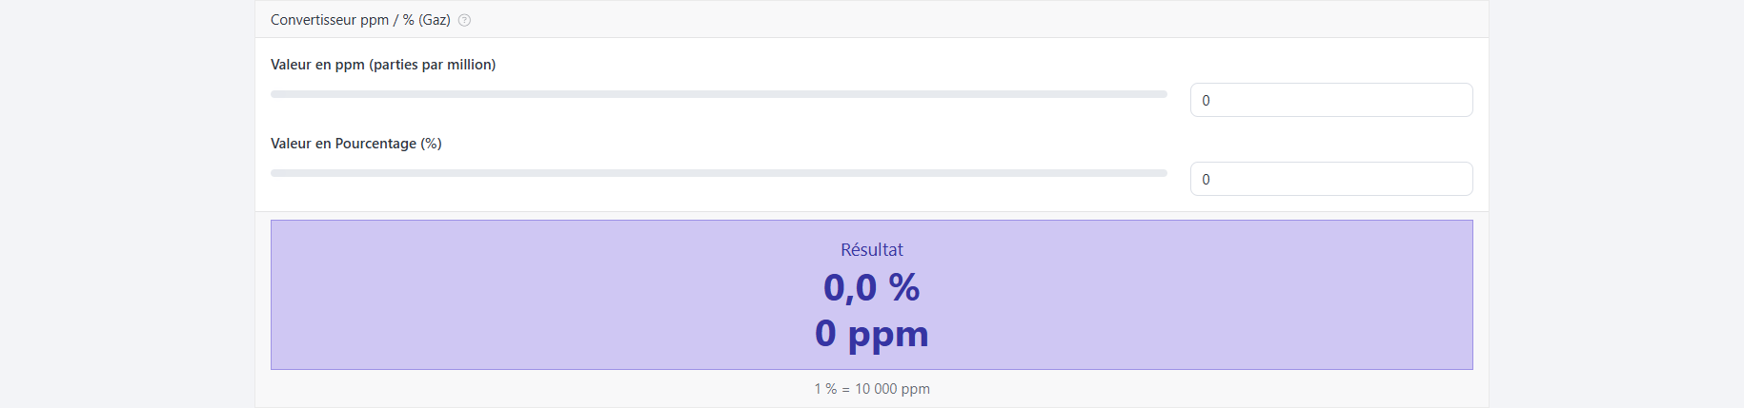
Task: Set Pourcentage slider to its far left end
Action: coord(274,173)
